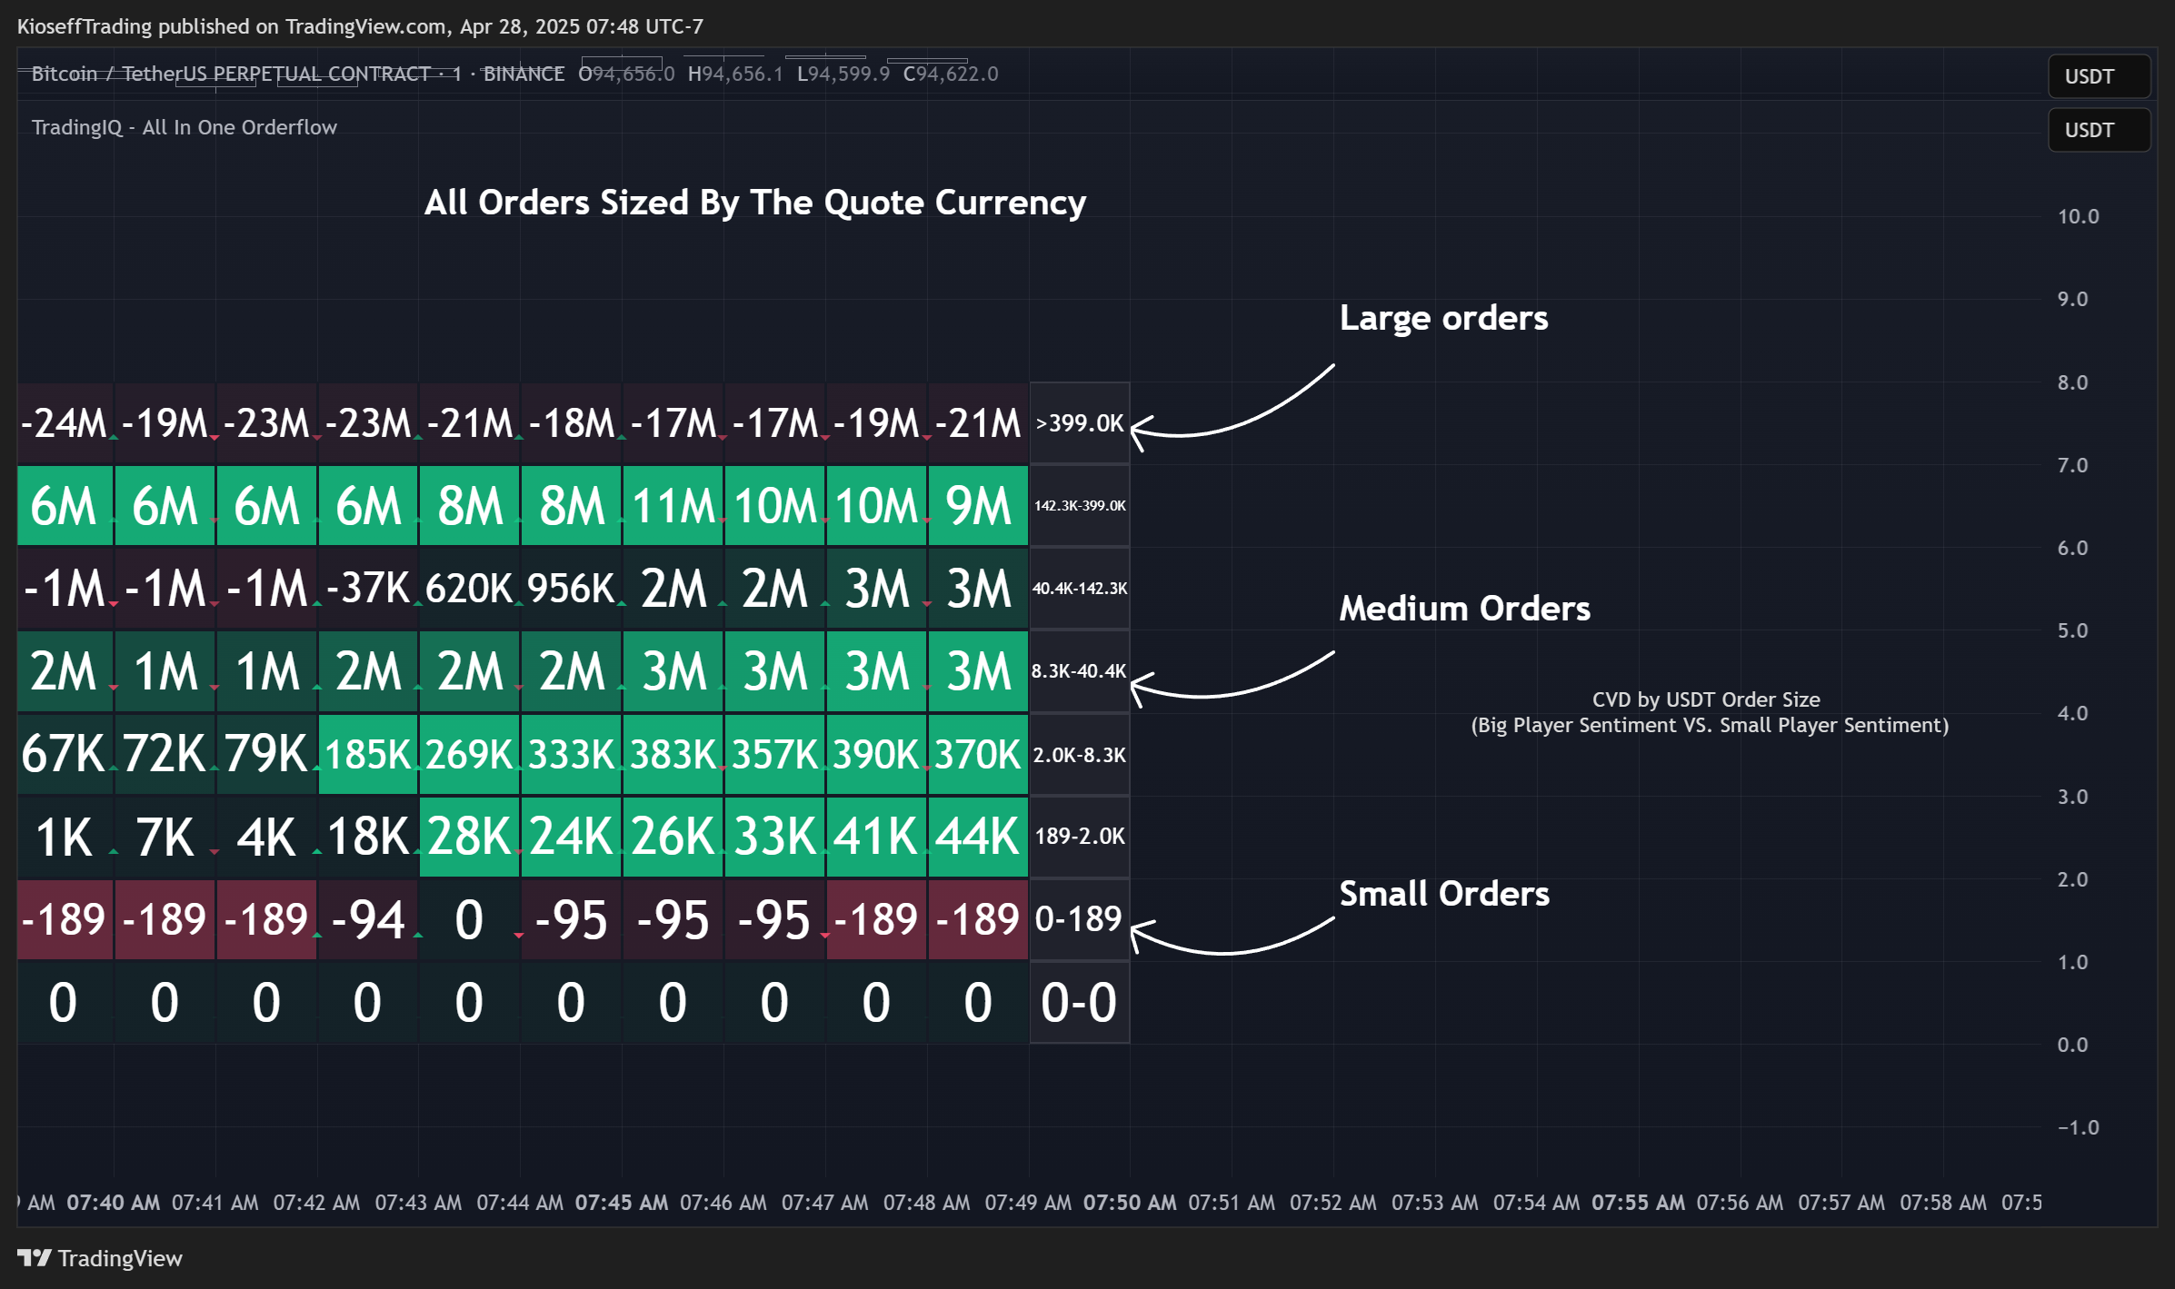Screen dimensions: 2175x1289
Task: Click the TradingView logo at the bottom
Action: [100, 1258]
